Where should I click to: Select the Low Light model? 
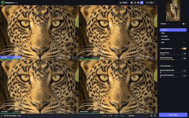pos(164,36)
